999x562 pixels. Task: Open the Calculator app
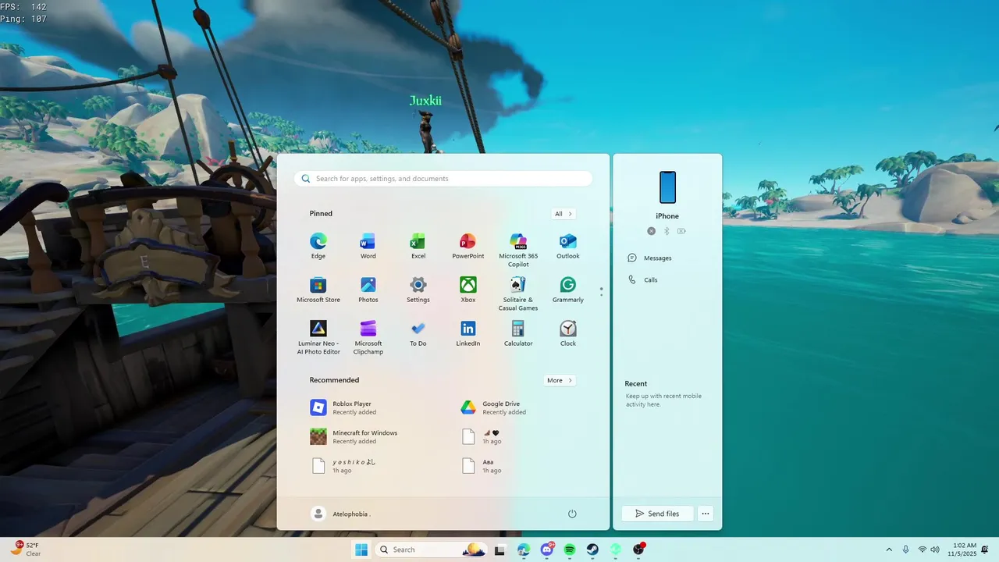pyautogui.click(x=518, y=333)
